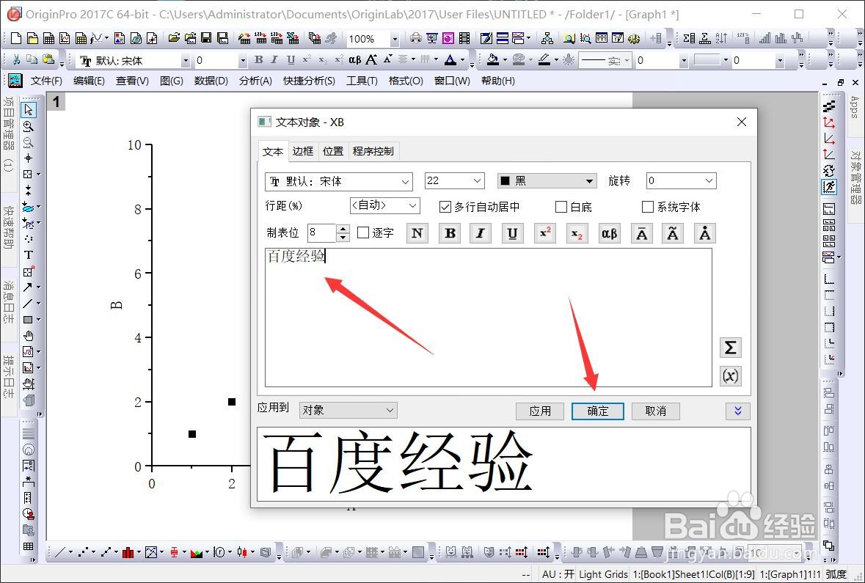The image size is (865, 583).
Task: Apply subscript x₂ in text dialog
Action: 577,233
